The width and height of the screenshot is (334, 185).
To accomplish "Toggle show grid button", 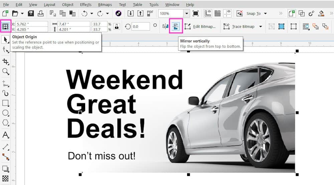I will coord(217,13).
